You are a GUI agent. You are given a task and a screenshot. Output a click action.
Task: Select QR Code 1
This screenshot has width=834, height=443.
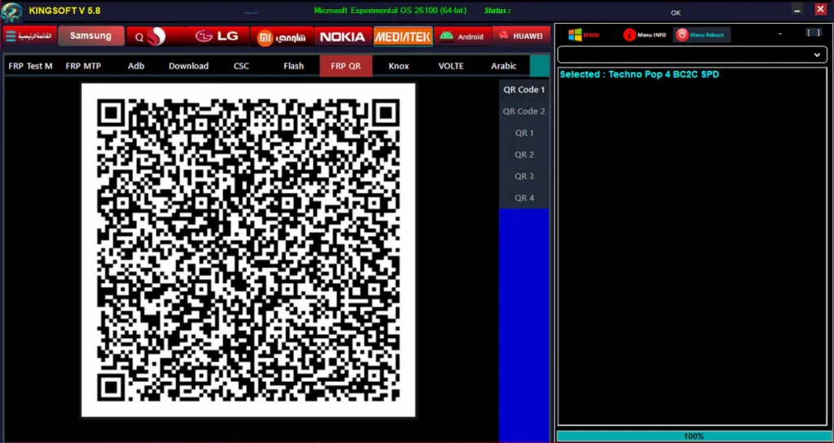525,90
